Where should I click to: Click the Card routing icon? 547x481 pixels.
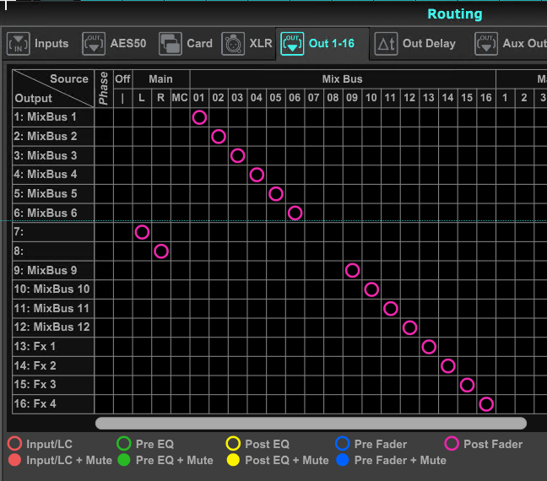(x=171, y=44)
